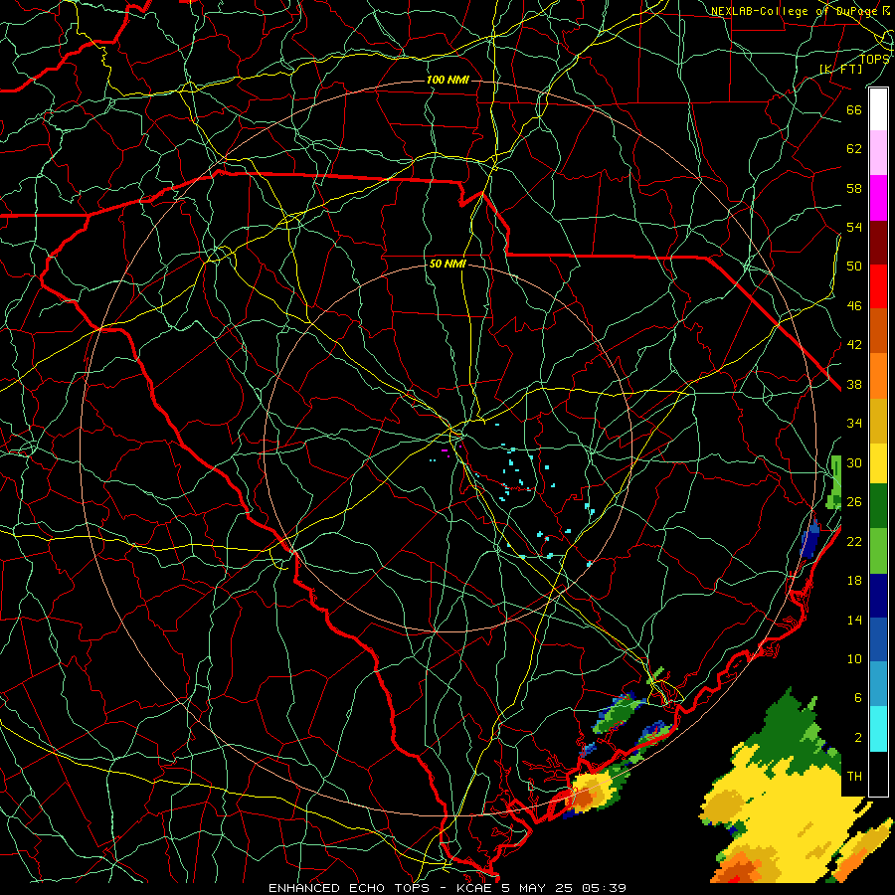Click the 62 value on the legend
895x895 pixels.
click(x=854, y=149)
